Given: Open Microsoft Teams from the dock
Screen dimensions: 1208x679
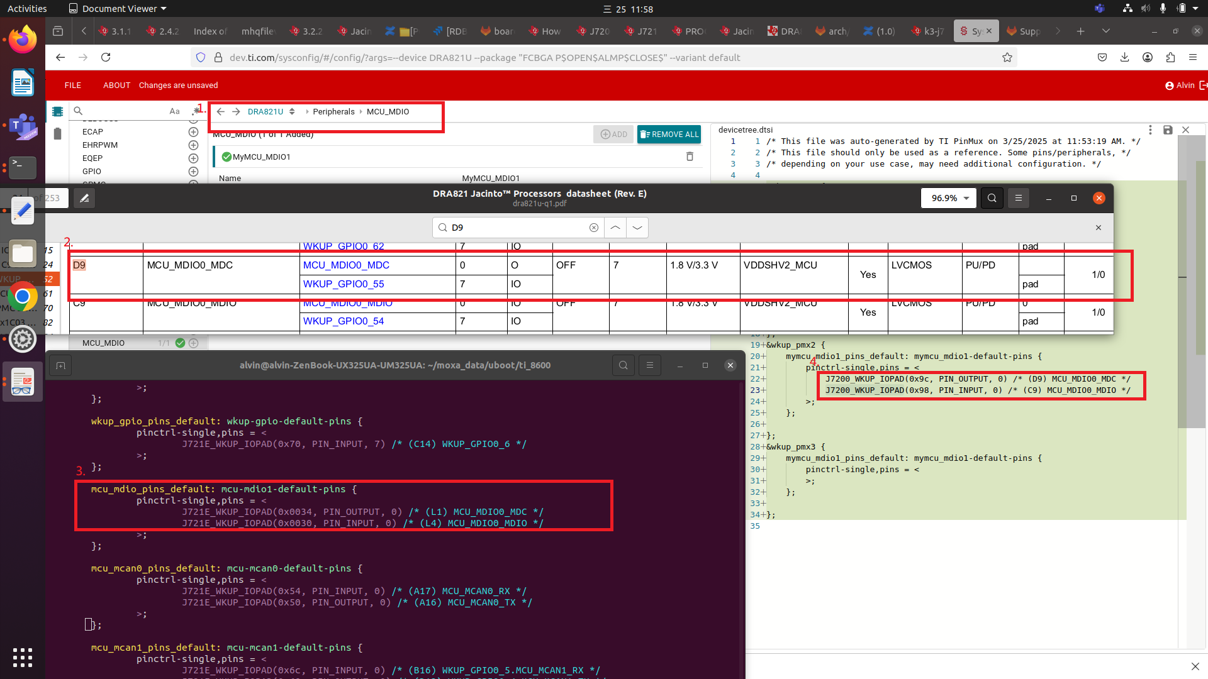Looking at the screenshot, I should click(23, 126).
